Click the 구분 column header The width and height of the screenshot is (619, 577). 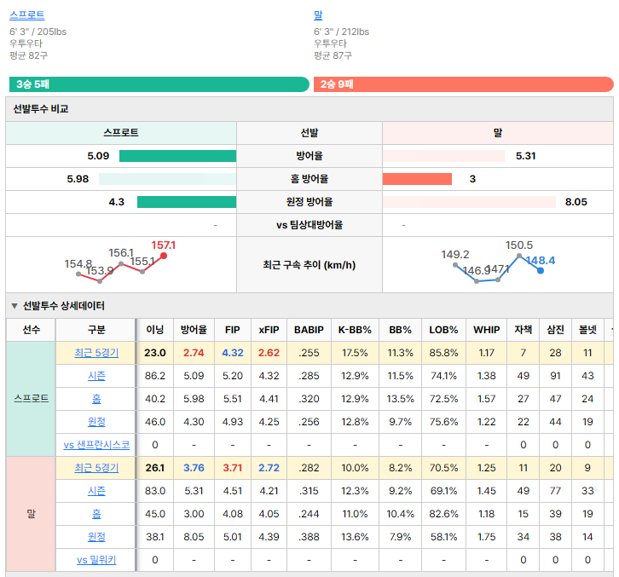coord(96,330)
